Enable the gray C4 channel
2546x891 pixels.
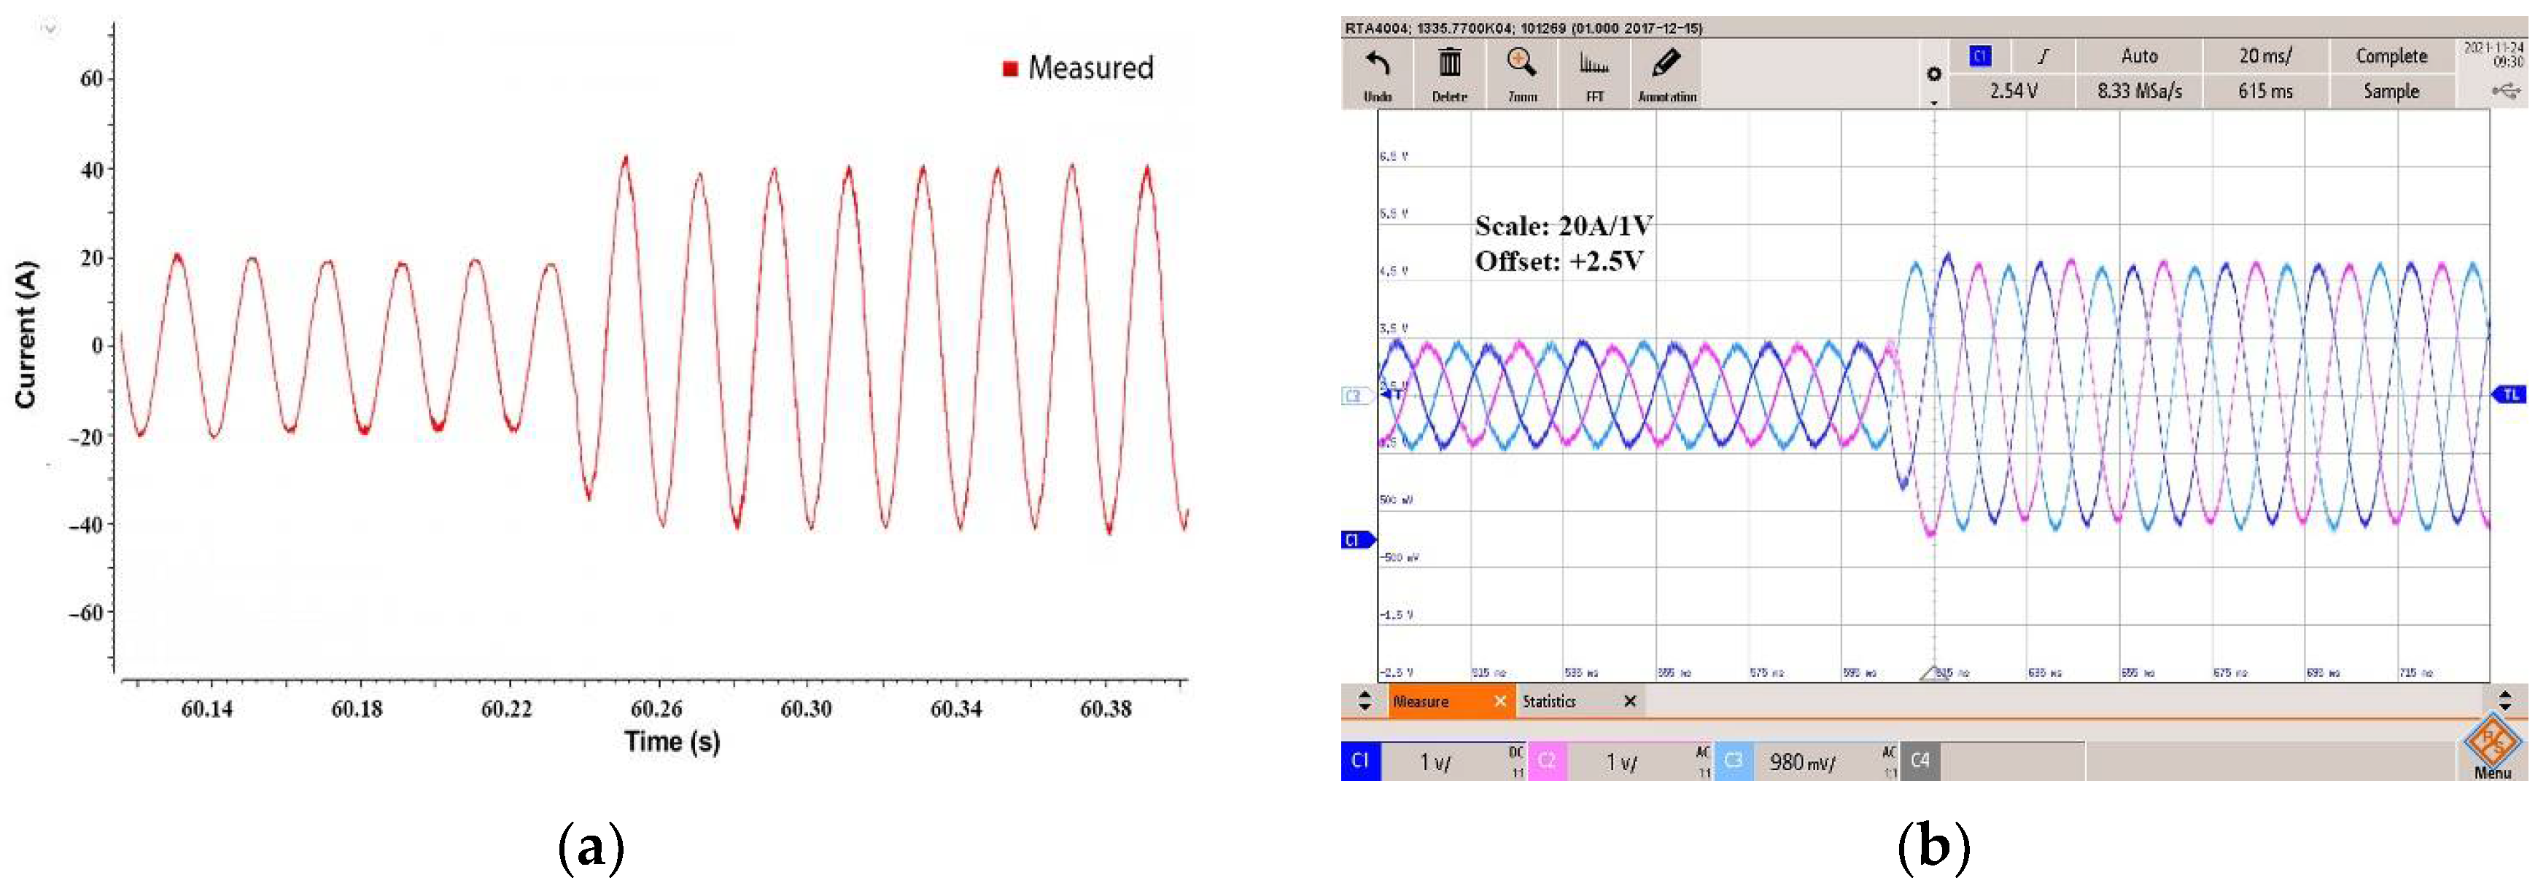[x=1920, y=761]
